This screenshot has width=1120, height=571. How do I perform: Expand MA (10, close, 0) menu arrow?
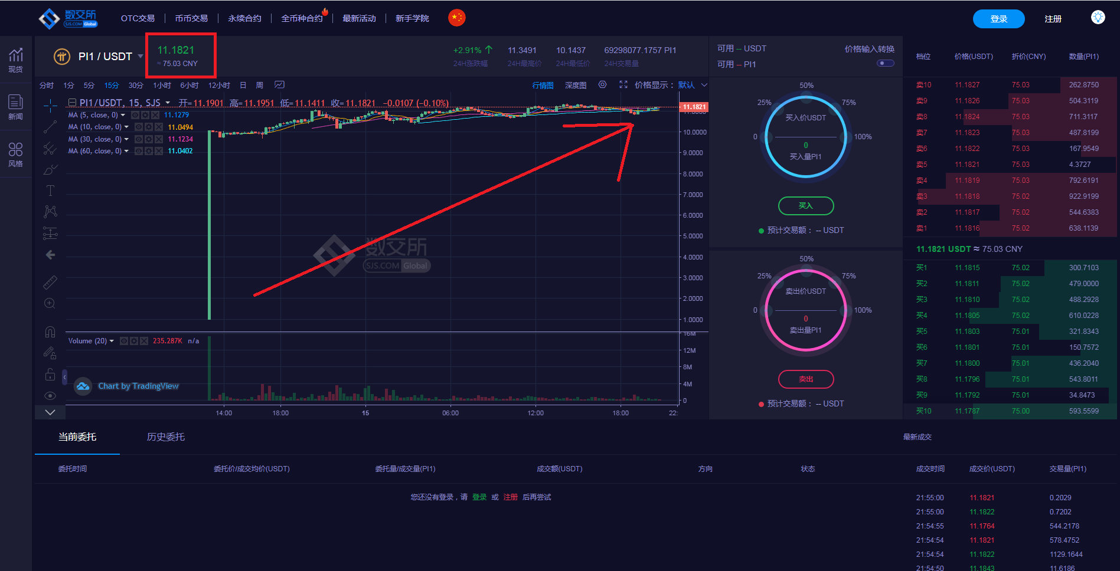pos(126,127)
